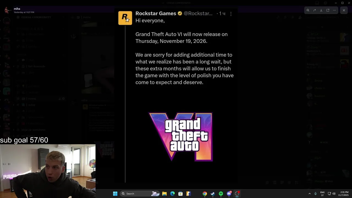Open more options in the image viewer
Viewport: 352px width, 198px height.
[x=334, y=10]
